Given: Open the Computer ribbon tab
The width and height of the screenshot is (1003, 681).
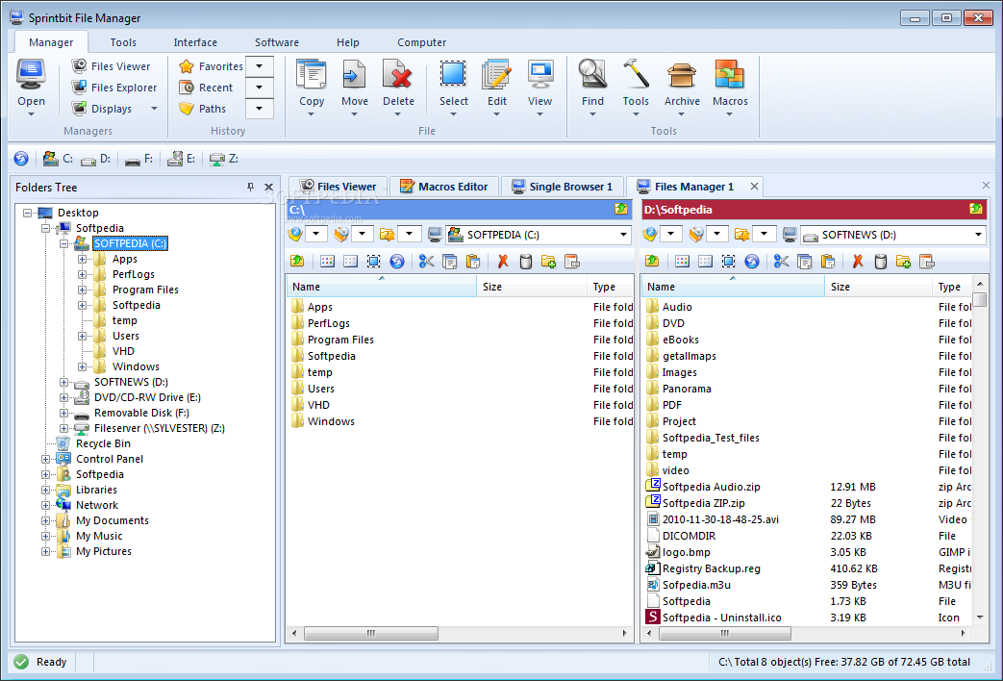Looking at the screenshot, I should [421, 42].
